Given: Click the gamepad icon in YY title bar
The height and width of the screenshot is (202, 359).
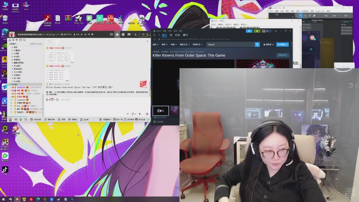Looking at the screenshot, I should (x=129, y=35).
